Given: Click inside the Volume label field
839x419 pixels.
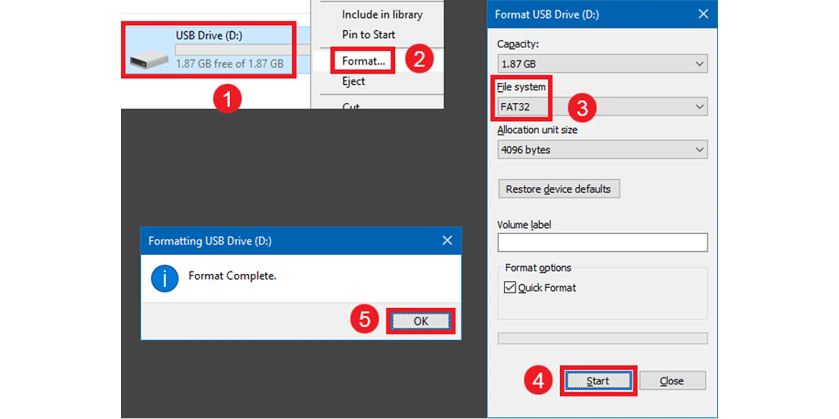Looking at the screenshot, I should coord(602,242).
